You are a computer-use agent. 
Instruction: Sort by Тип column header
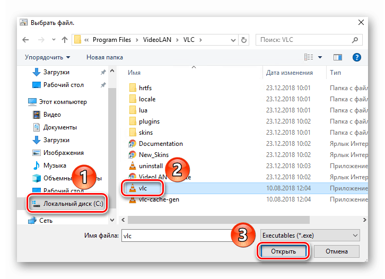(x=335, y=73)
